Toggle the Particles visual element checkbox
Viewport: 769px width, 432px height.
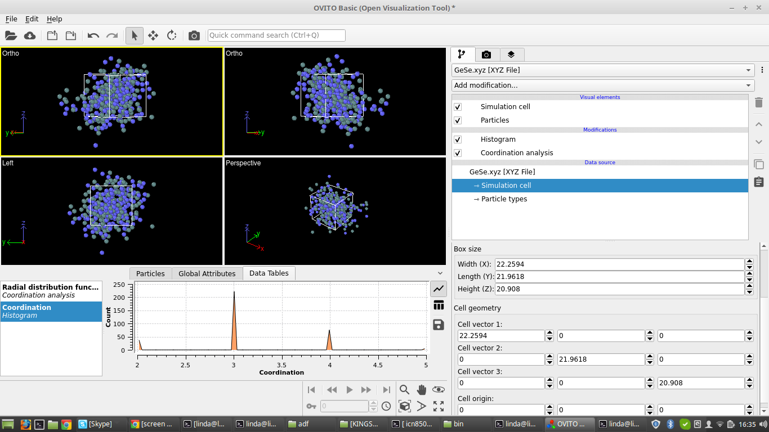pos(458,120)
